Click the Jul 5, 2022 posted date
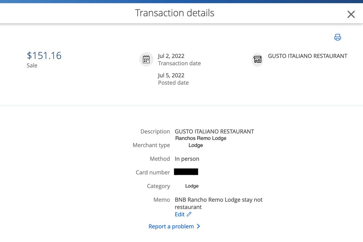 171,75
